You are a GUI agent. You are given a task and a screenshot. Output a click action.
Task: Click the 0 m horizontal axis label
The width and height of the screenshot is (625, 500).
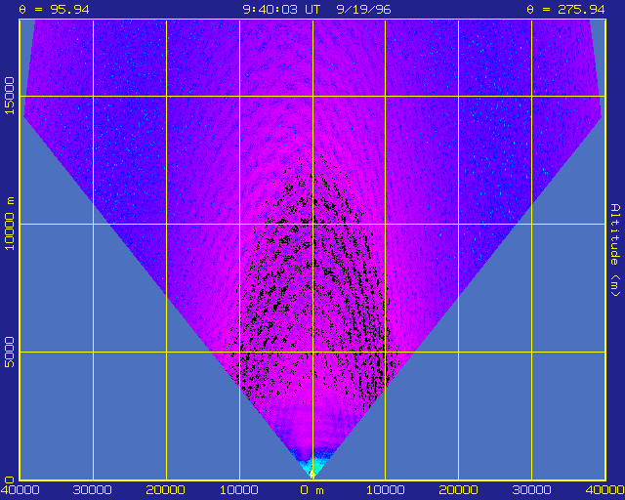312,490
